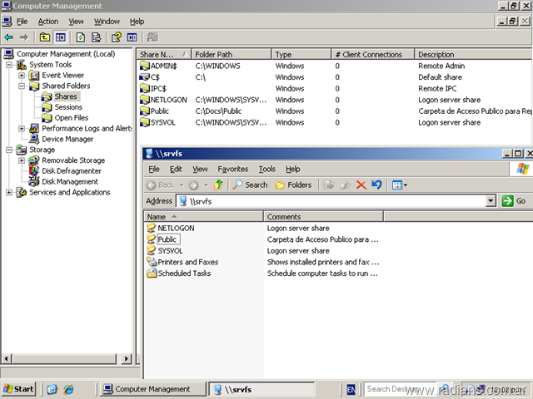Image resolution: width=533 pixels, height=399 pixels.
Task: Collapse the Shared Folders tree node
Action: [x=22, y=86]
